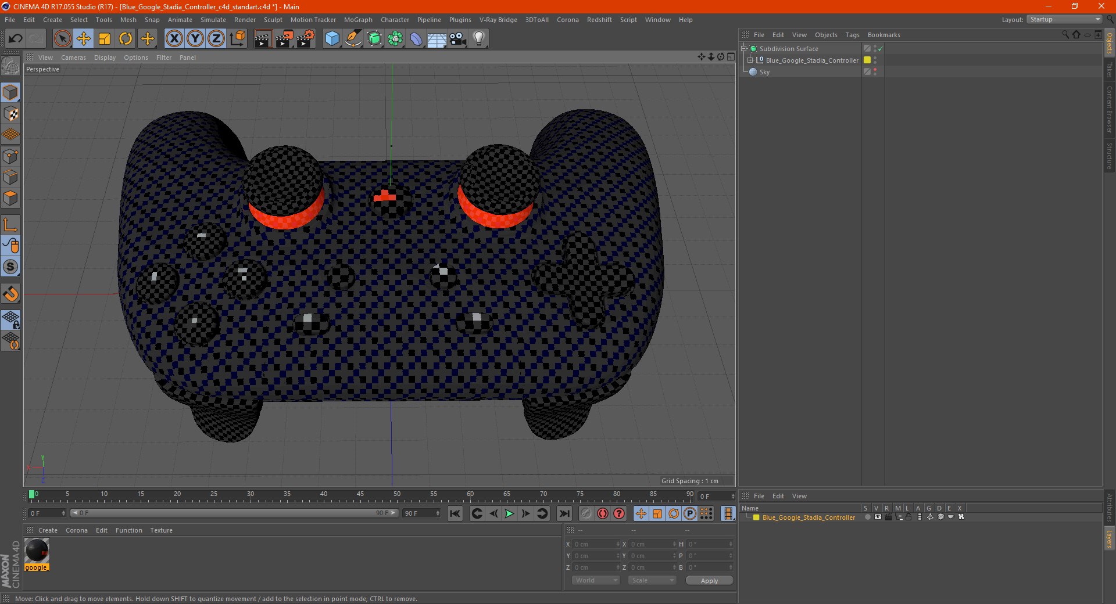Click the yellow layer swatch of Blue_Google_Stadia_Controller

[x=867, y=60]
